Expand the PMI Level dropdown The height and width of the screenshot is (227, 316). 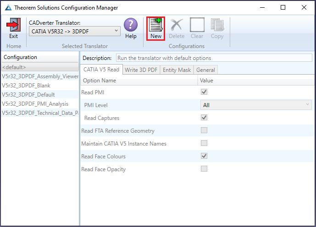[x=256, y=105]
